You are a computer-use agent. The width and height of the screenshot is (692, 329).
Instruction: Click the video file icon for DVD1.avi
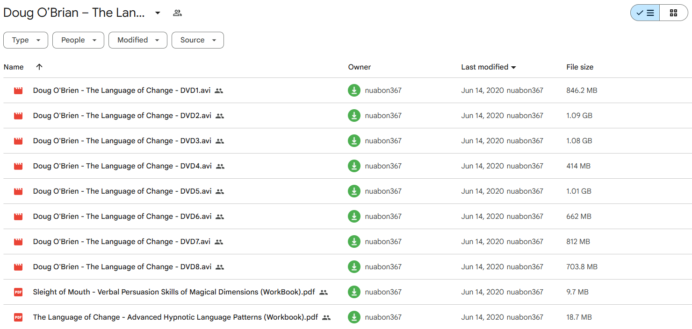click(x=18, y=91)
